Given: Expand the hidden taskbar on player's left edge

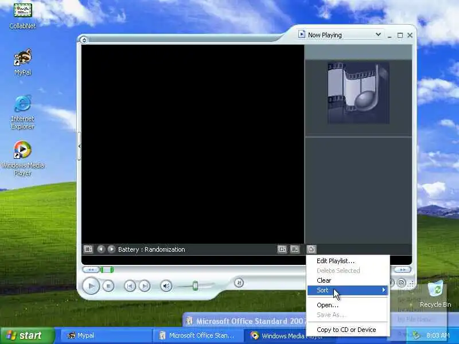Looking at the screenshot, I should click(79, 146).
